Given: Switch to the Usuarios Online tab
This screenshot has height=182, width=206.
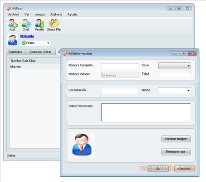Looking at the screenshot, I should click(40, 52).
